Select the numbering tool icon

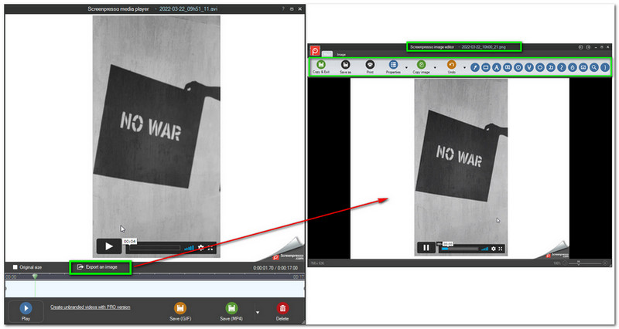(x=518, y=67)
